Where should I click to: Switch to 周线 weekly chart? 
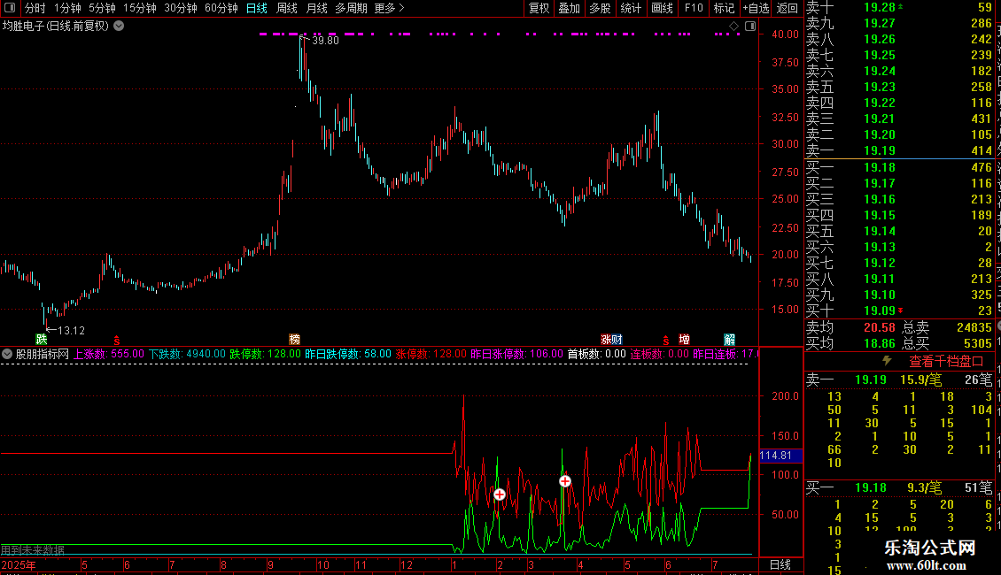click(x=287, y=8)
